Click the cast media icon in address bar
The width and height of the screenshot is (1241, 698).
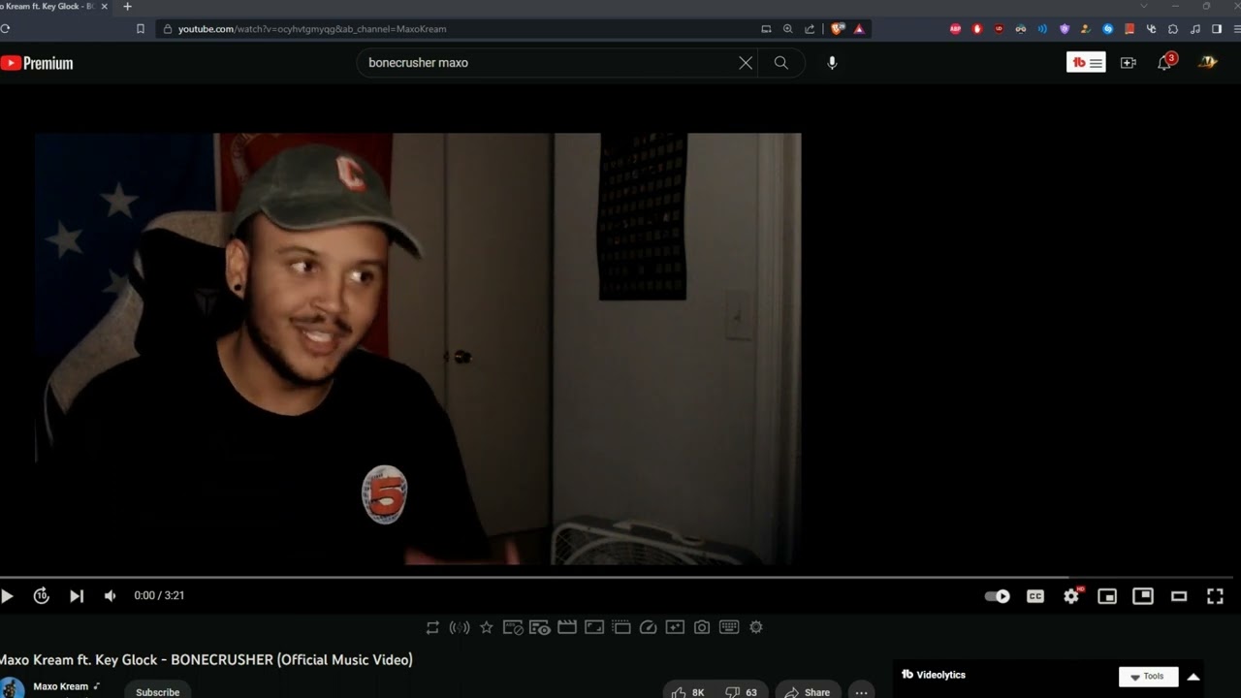[767, 29]
